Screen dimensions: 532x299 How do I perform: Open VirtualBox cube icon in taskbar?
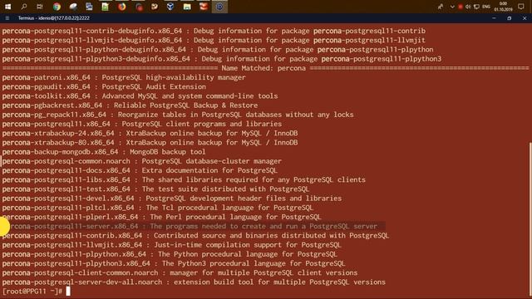pyautogui.click(x=170, y=7)
